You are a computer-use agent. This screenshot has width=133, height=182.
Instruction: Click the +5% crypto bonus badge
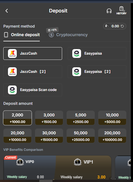(x=52, y=30)
